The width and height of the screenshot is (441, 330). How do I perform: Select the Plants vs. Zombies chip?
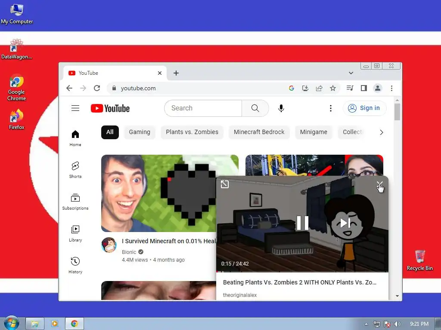[192, 132]
